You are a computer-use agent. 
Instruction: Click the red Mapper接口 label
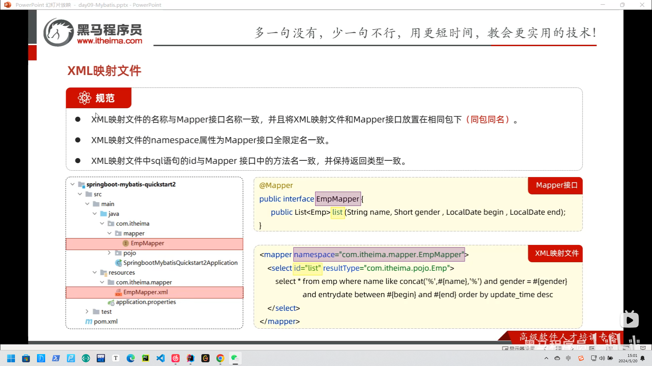556,186
